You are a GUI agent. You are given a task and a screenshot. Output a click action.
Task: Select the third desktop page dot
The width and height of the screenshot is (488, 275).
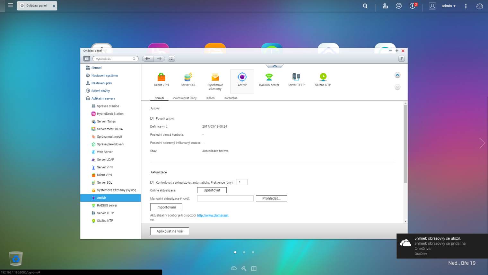click(253, 252)
